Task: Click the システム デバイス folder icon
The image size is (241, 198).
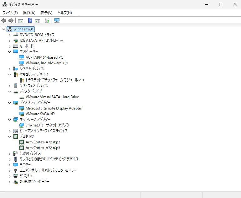Action: 16,69
